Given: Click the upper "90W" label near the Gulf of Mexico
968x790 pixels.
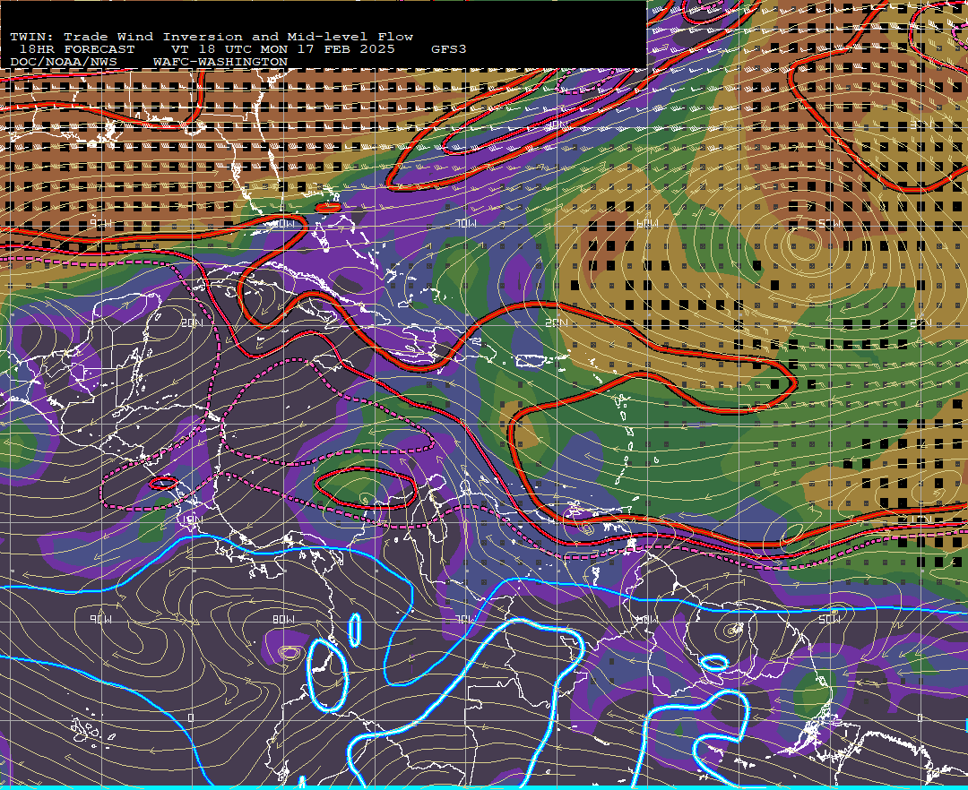Looking at the screenshot, I should pos(100,224).
